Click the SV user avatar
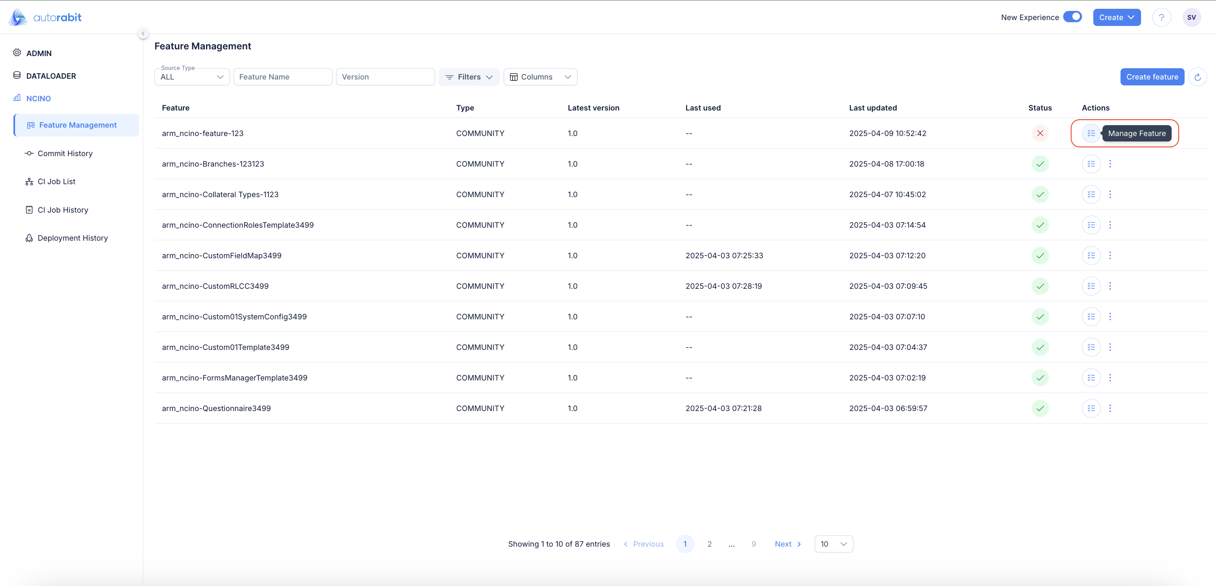Viewport: 1216px width, 586px height. [x=1191, y=18]
